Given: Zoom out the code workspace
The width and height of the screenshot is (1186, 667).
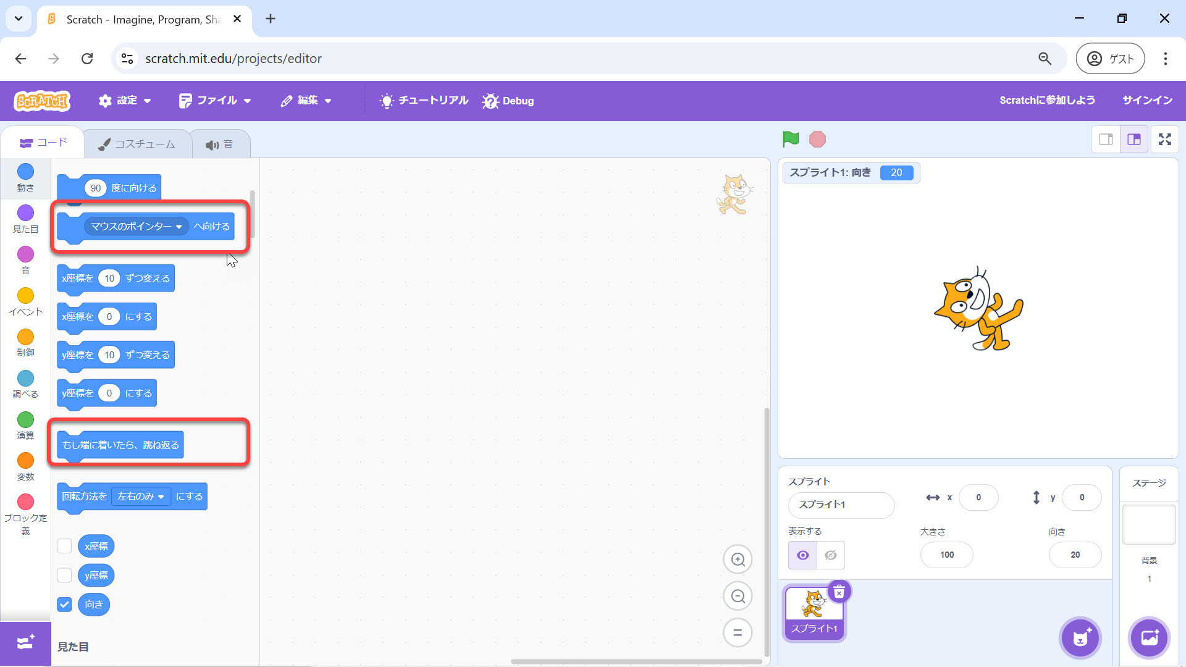Looking at the screenshot, I should pos(738,597).
